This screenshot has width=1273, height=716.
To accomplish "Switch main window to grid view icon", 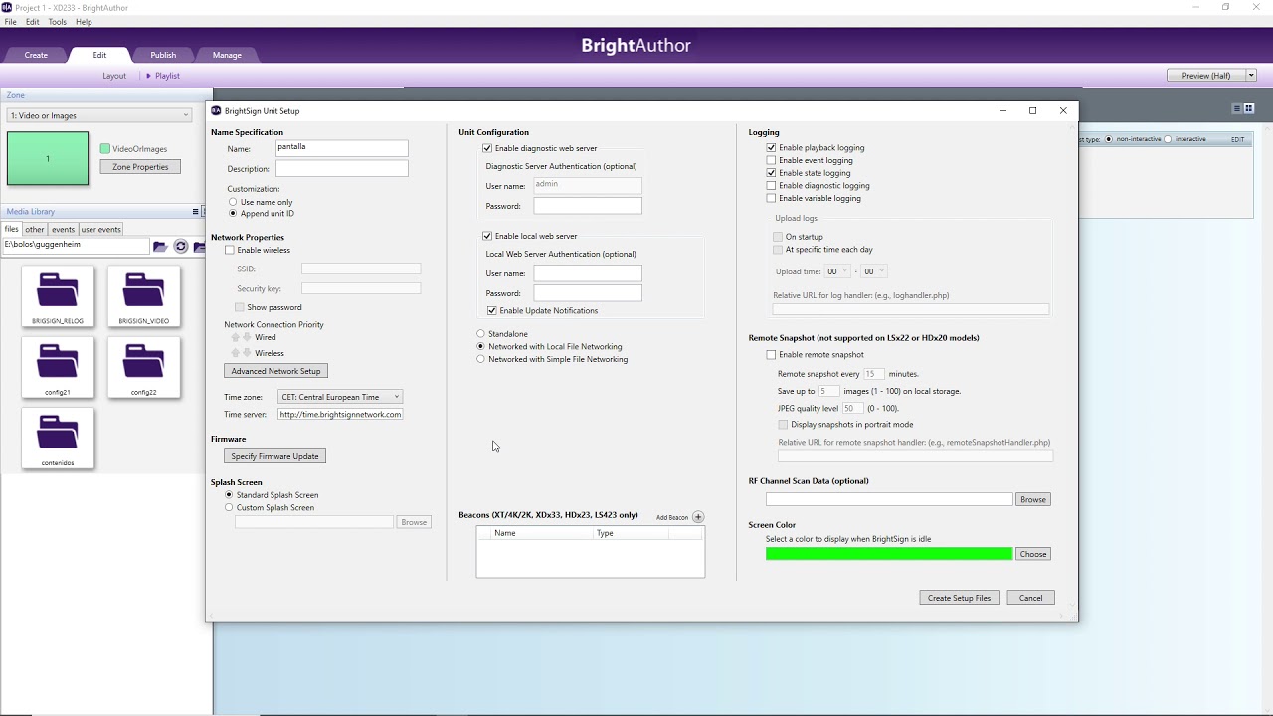I will [1249, 108].
